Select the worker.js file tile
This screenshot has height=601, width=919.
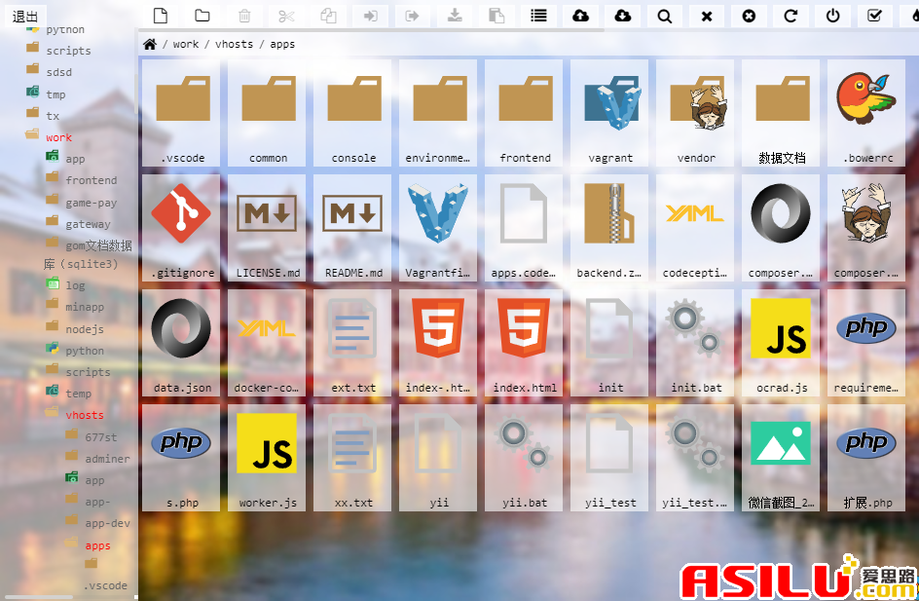coord(269,458)
